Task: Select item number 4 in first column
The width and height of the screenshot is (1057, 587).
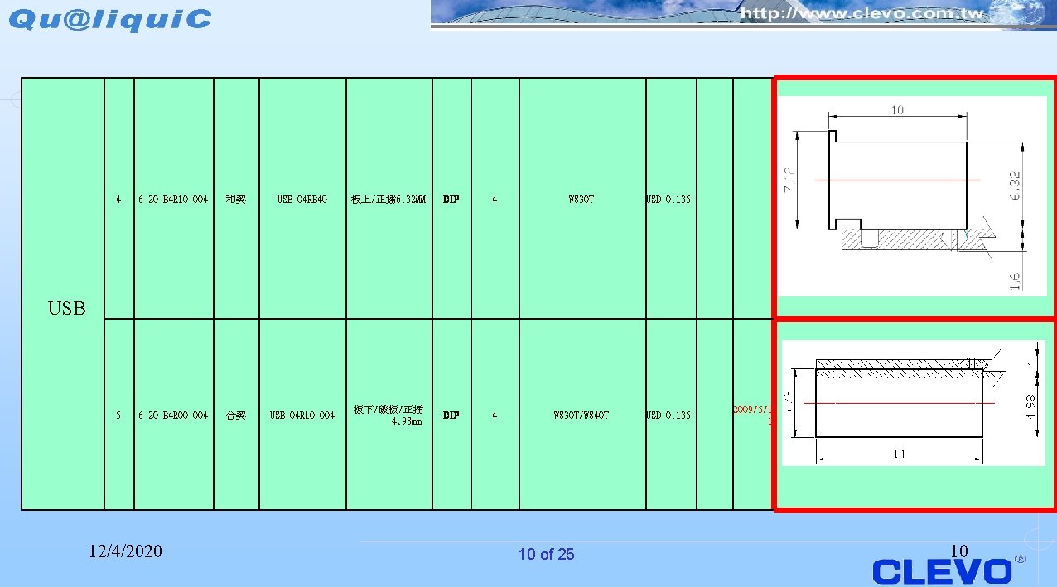Action: coord(118,199)
